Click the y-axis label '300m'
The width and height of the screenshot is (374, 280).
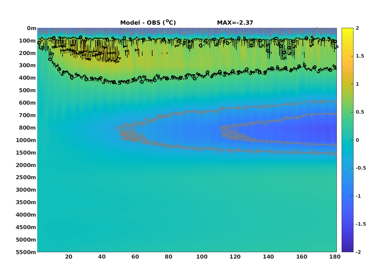(28, 66)
